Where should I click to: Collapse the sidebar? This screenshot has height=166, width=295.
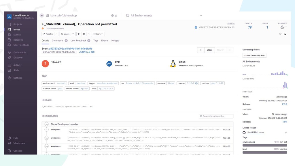coord(18,151)
